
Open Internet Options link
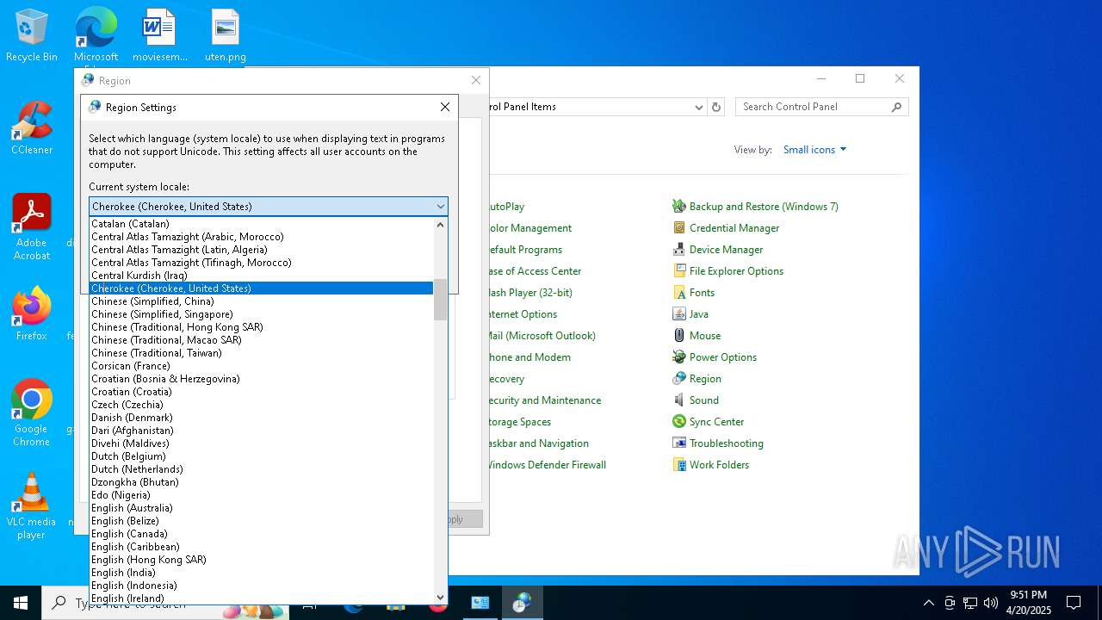[x=523, y=314]
